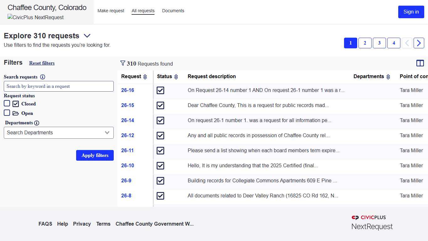This screenshot has height=241, width=428.
Task: Open the Documents section
Action: point(173,10)
